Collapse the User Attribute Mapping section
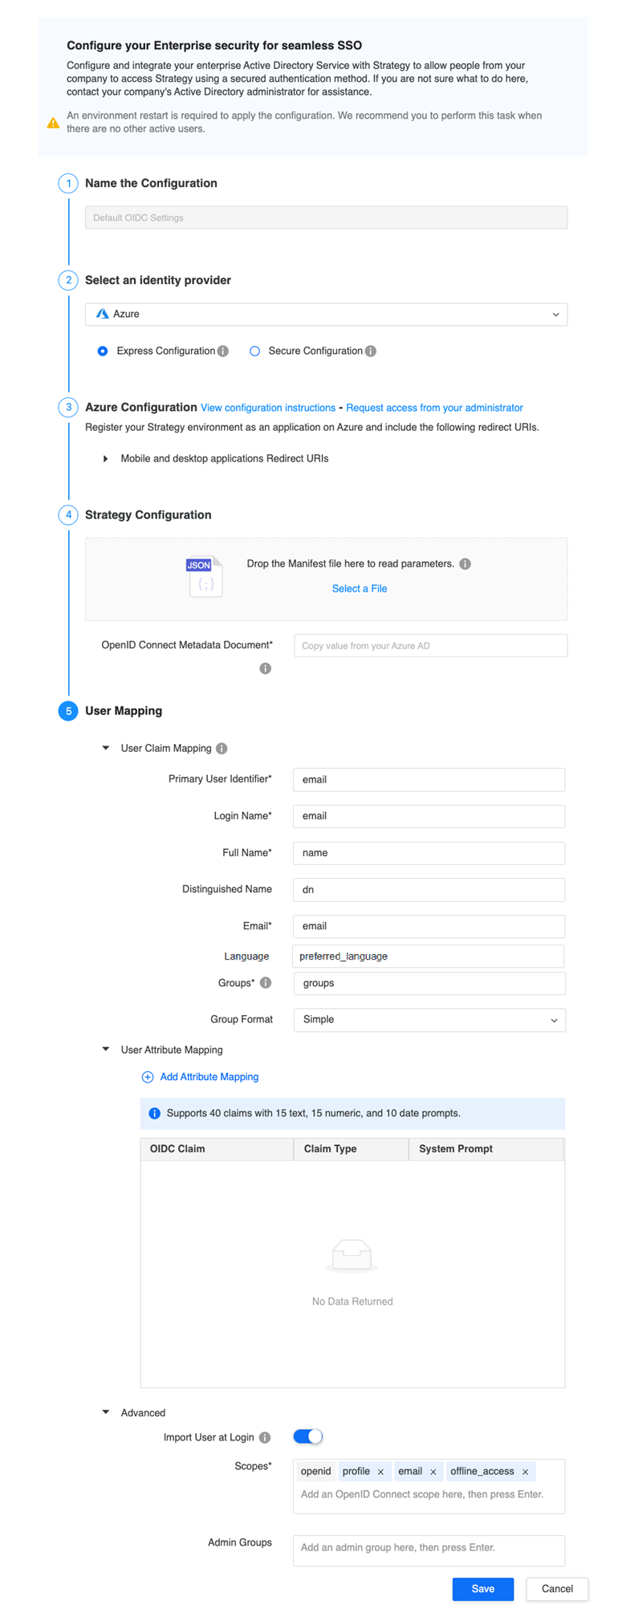This screenshot has height=1621, width=626. click(106, 1050)
